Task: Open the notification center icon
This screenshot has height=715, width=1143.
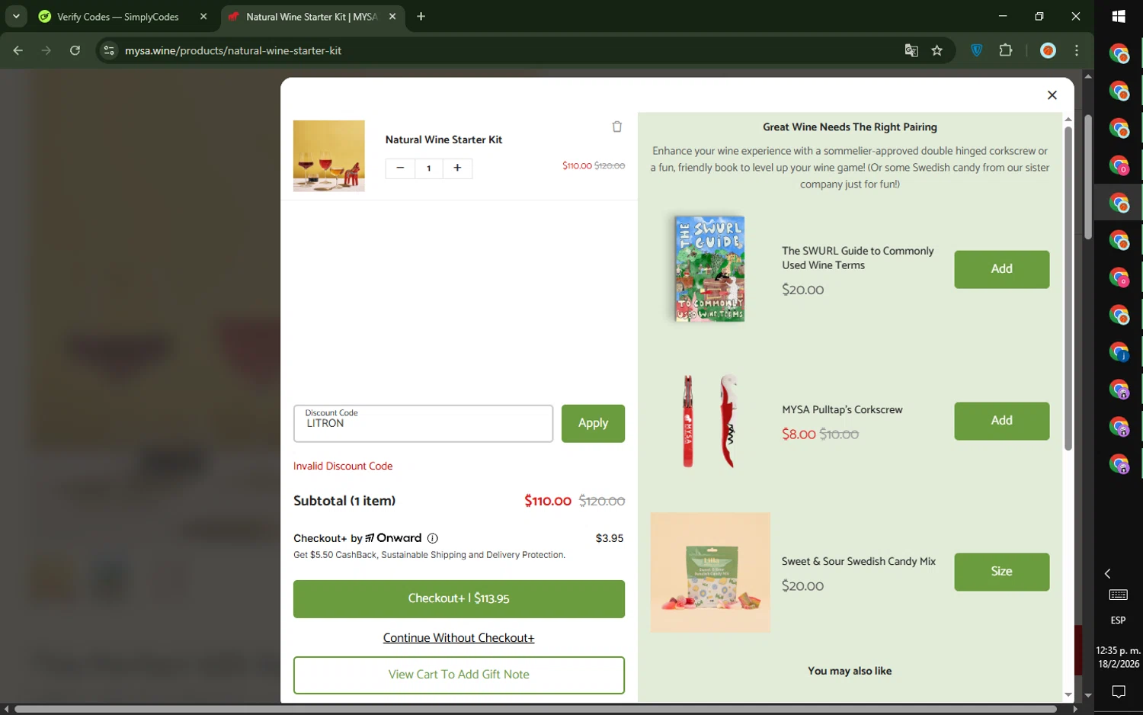Action: pyautogui.click(x=1119, y=692)
